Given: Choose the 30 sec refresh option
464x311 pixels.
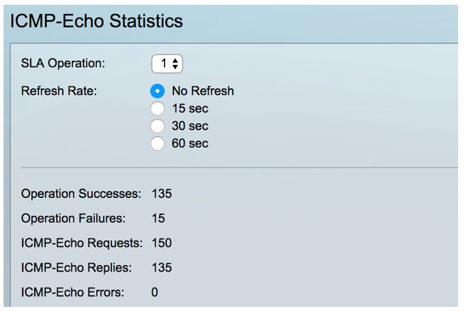Looking at the screenshot, I should pos(158,125).
